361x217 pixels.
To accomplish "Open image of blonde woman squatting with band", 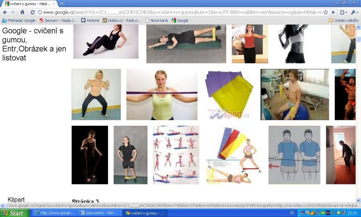I will click(x=96, y=94).
